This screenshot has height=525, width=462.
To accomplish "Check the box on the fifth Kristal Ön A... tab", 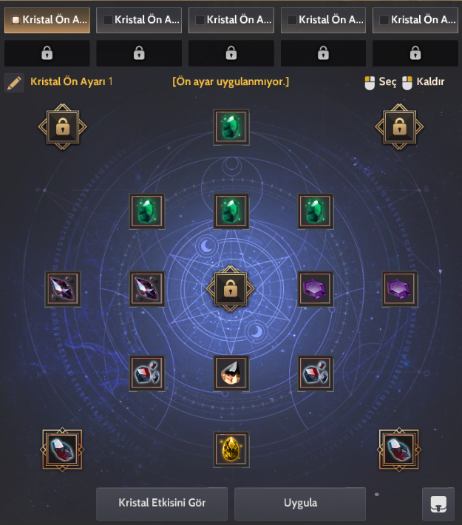I will point(384,20).
